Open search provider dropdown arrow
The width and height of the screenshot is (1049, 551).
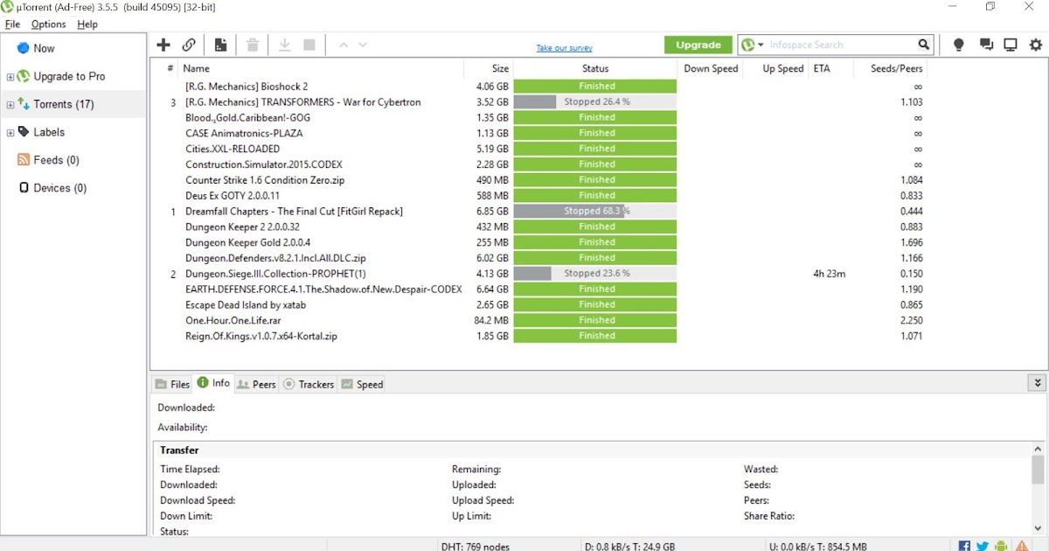tap(761, 45)
